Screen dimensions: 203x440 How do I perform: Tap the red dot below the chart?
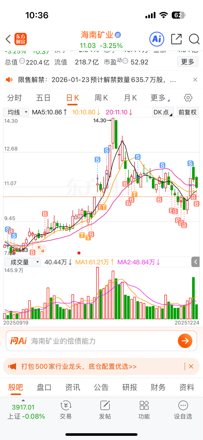tap(79, 253)
